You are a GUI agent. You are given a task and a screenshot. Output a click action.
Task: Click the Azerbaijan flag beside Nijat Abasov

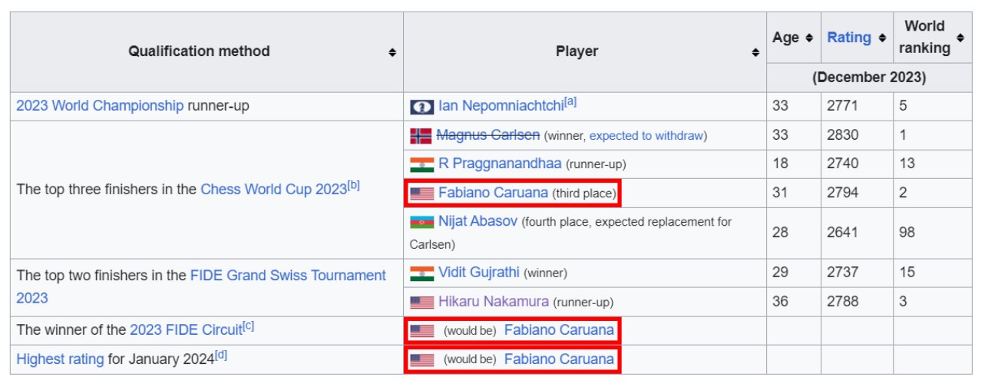[x=421, y=222]
